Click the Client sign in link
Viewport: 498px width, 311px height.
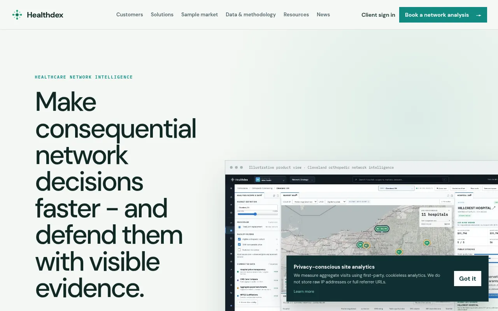click(378, 15)
